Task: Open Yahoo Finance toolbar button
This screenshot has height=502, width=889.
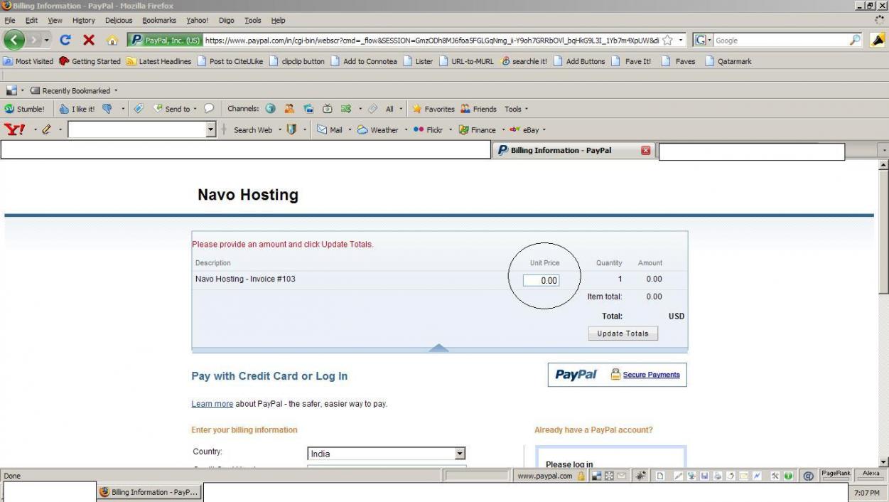Action: pyautogui.click(x=477, y=129)
